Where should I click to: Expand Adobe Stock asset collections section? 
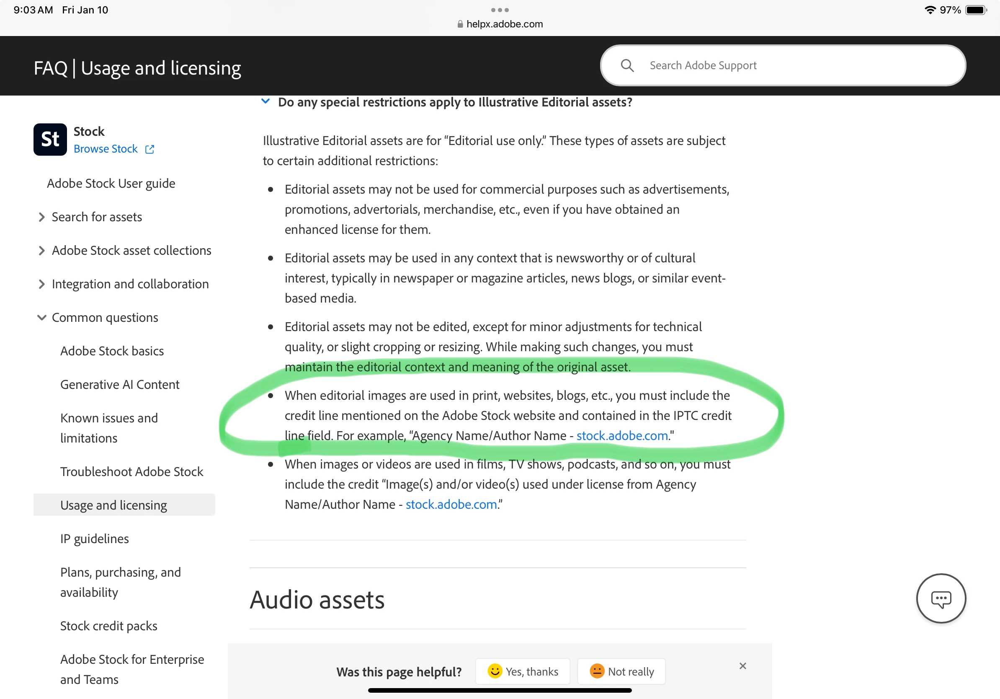pyautogui.click(x=41, y=251)
